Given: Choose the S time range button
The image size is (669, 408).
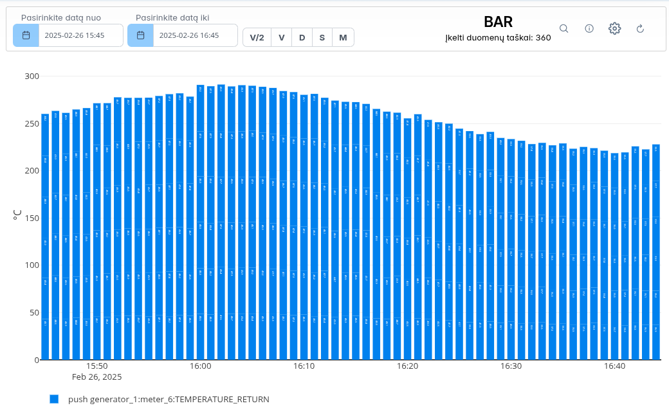Looking at the screenshot, I should click(322, 37).
